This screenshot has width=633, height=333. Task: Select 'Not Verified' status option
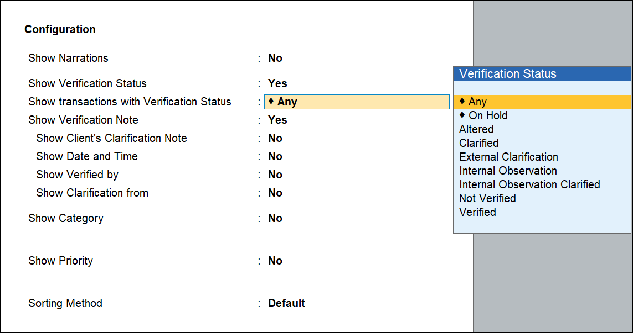coord(487,198)
